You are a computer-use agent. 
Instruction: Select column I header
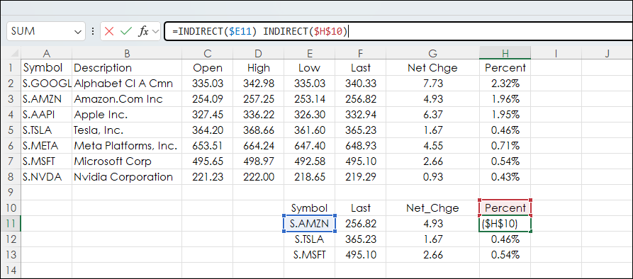click(556, 53)
